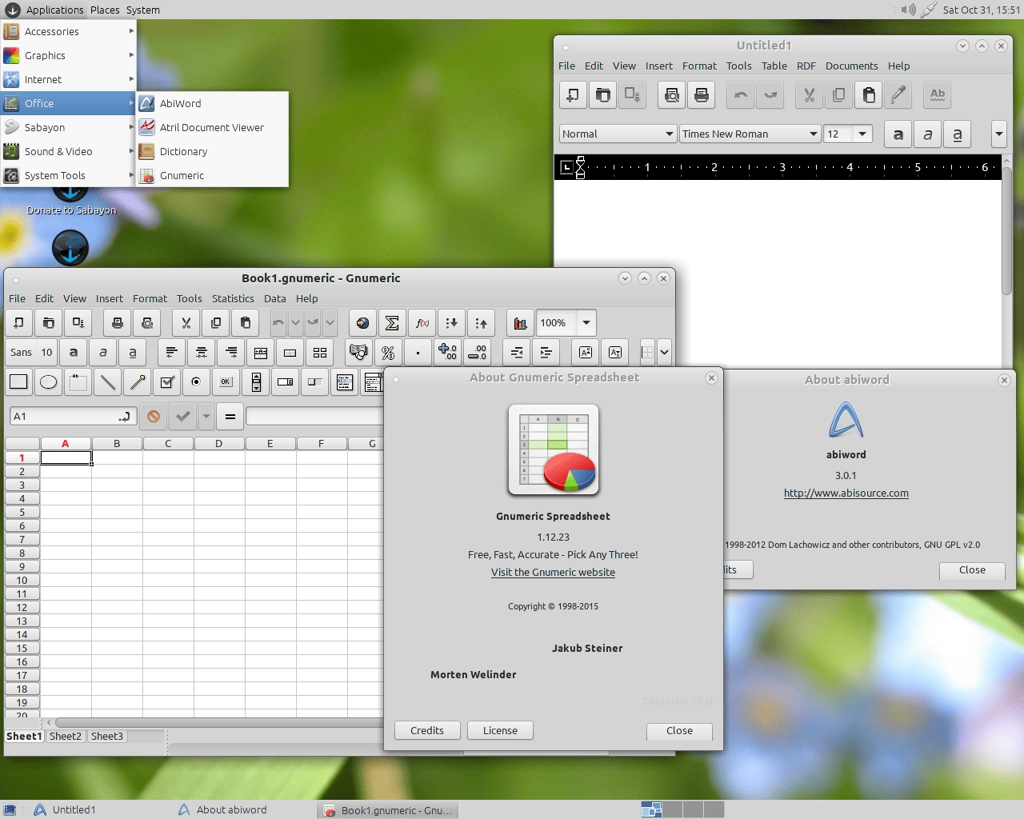The width and height of the screenshot is (1024, 819).
Task: Click Close button in About abiword dialog
Action: point(972,569)
